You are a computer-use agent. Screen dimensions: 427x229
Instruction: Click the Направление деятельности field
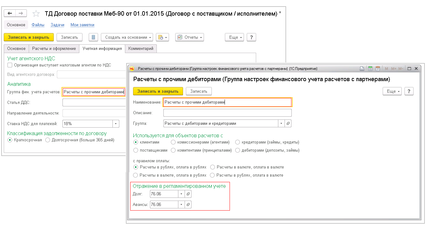tap(94, 113)
